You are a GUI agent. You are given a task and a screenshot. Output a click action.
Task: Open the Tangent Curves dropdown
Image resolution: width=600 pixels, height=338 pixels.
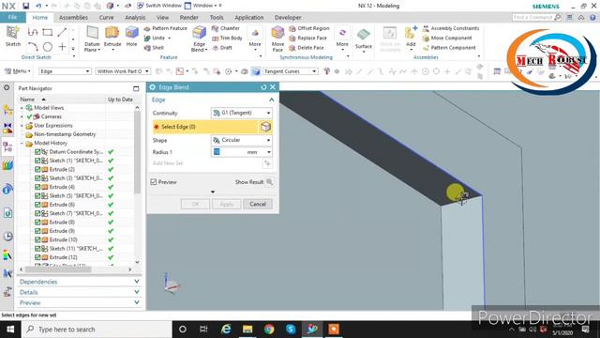coord(290,71)
